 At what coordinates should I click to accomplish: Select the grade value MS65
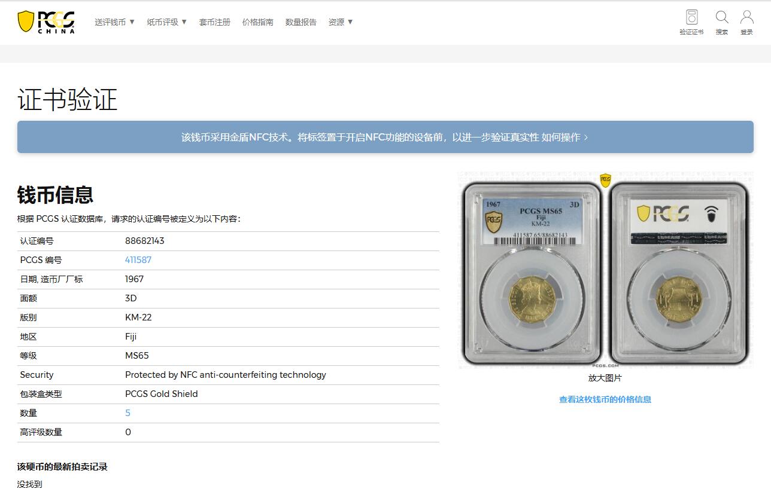coord(137,356)
